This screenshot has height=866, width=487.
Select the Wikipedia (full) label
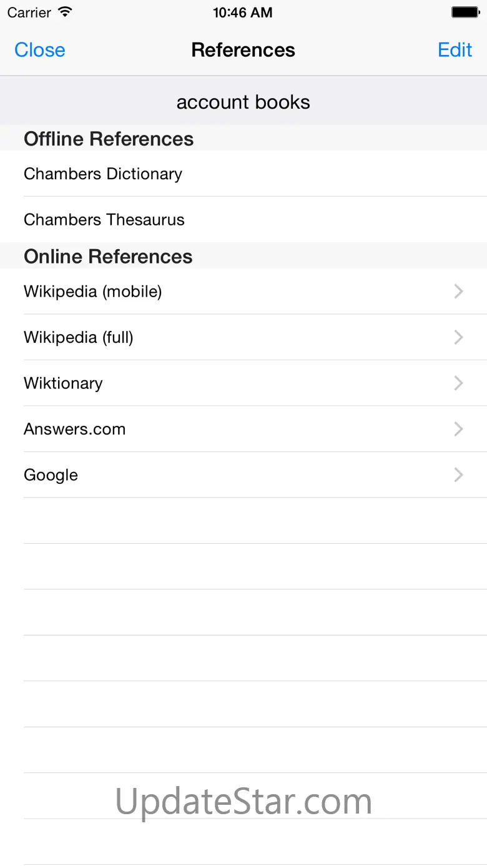click(79, 338)
